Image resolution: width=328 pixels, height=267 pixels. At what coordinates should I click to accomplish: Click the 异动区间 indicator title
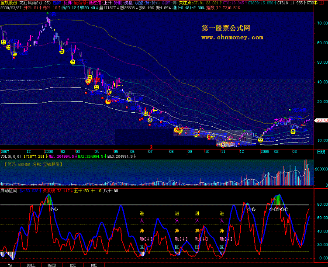[x=9, y=191]
